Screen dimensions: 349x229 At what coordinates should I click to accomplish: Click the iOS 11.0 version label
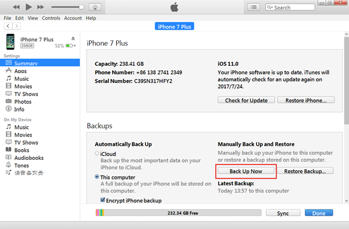[x=228, y=64]
